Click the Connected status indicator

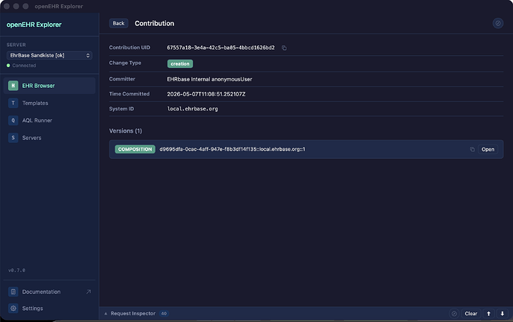[x=22, y=66]
